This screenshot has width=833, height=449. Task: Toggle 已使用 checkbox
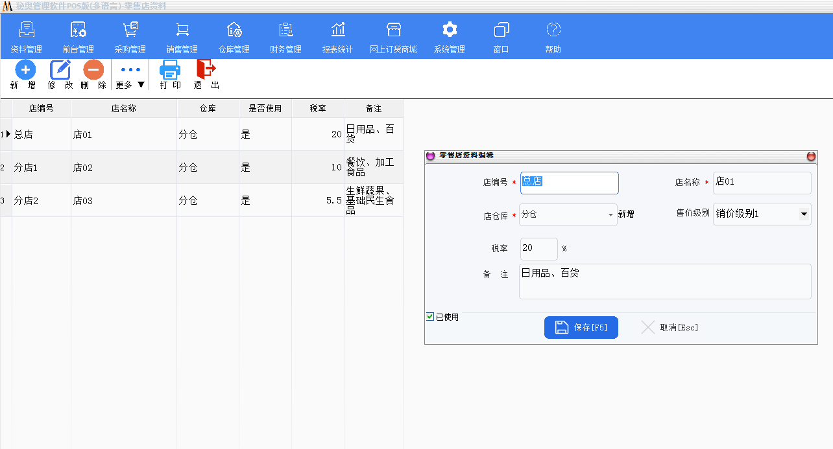pyautogui.click(x=430, y=317)
